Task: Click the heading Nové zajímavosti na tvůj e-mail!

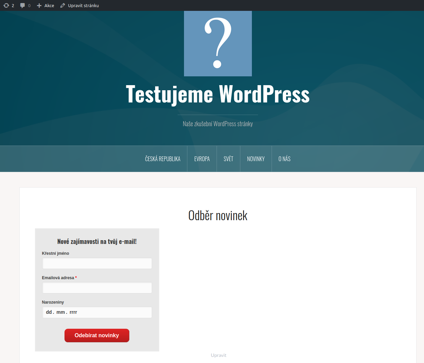Action: 97,242
